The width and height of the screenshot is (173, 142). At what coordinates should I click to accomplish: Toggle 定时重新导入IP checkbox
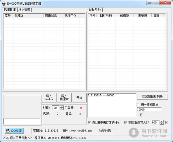125,122
